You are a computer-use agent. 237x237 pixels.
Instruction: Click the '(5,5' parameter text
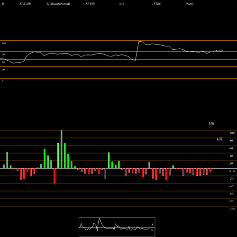(122, 4)
